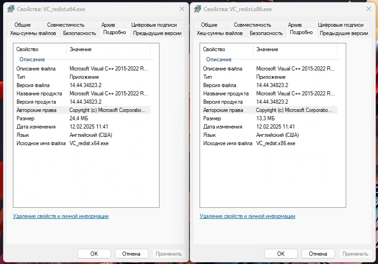Click OK button in x64 properties window
The width and height of the screenshot is (378, 264).
94,254
